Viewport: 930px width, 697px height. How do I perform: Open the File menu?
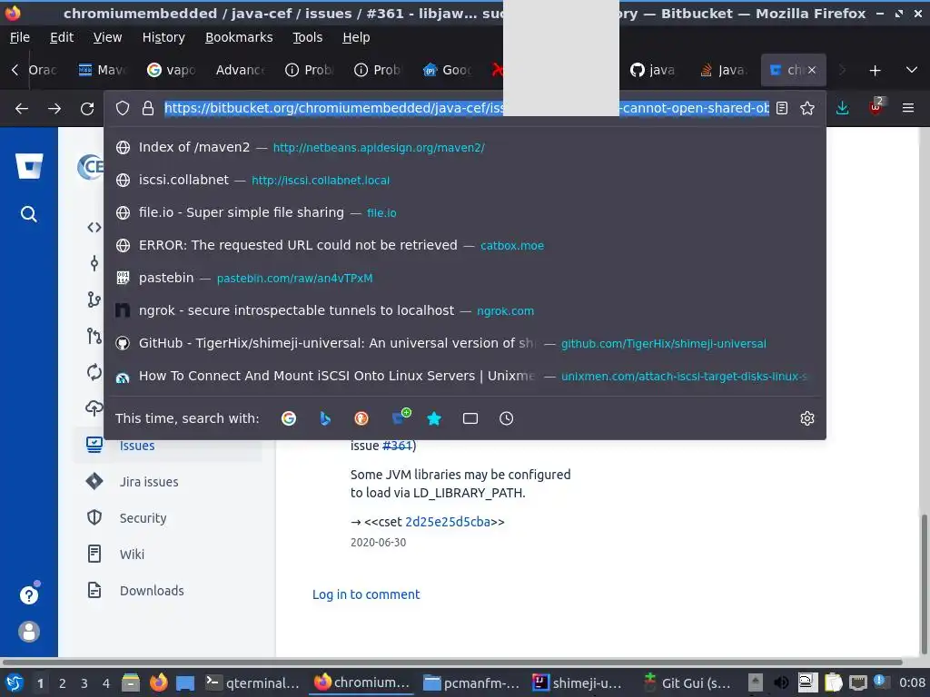[x=20, y=37]
